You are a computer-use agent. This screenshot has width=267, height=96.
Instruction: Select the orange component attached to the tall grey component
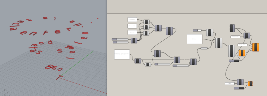(242, 53)
